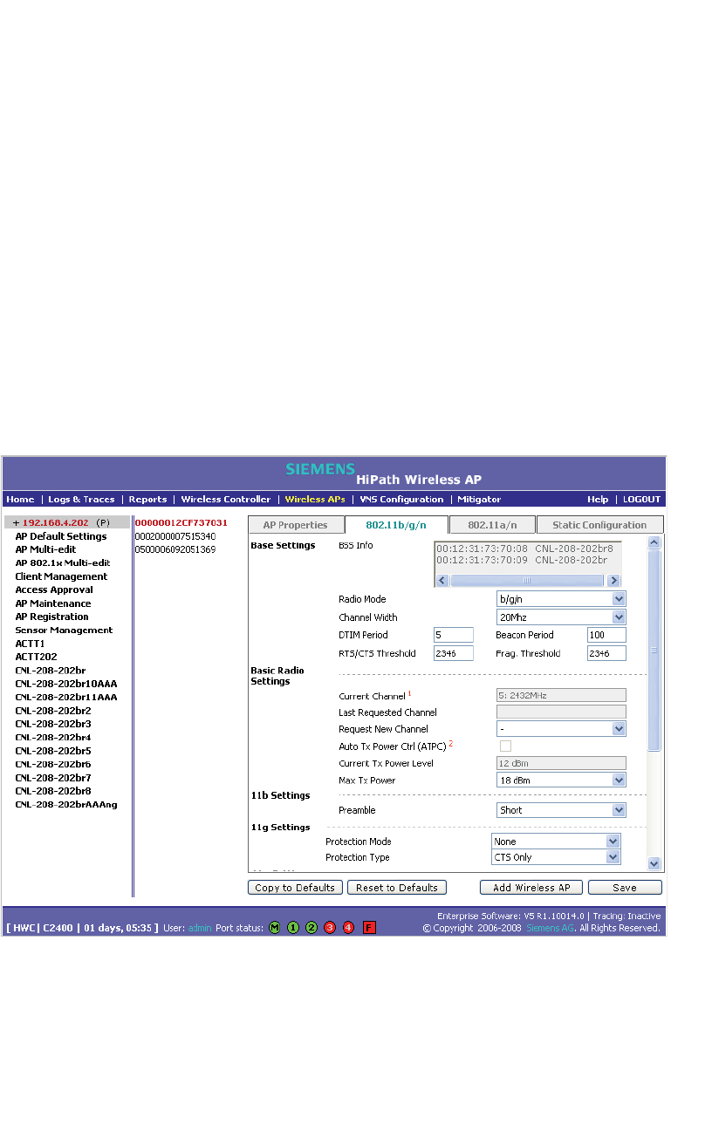Image resolution: width=712 pixels, height=1145 pixels.
Task: Select ACTT202 in sidebar
Action: [36, 657]
